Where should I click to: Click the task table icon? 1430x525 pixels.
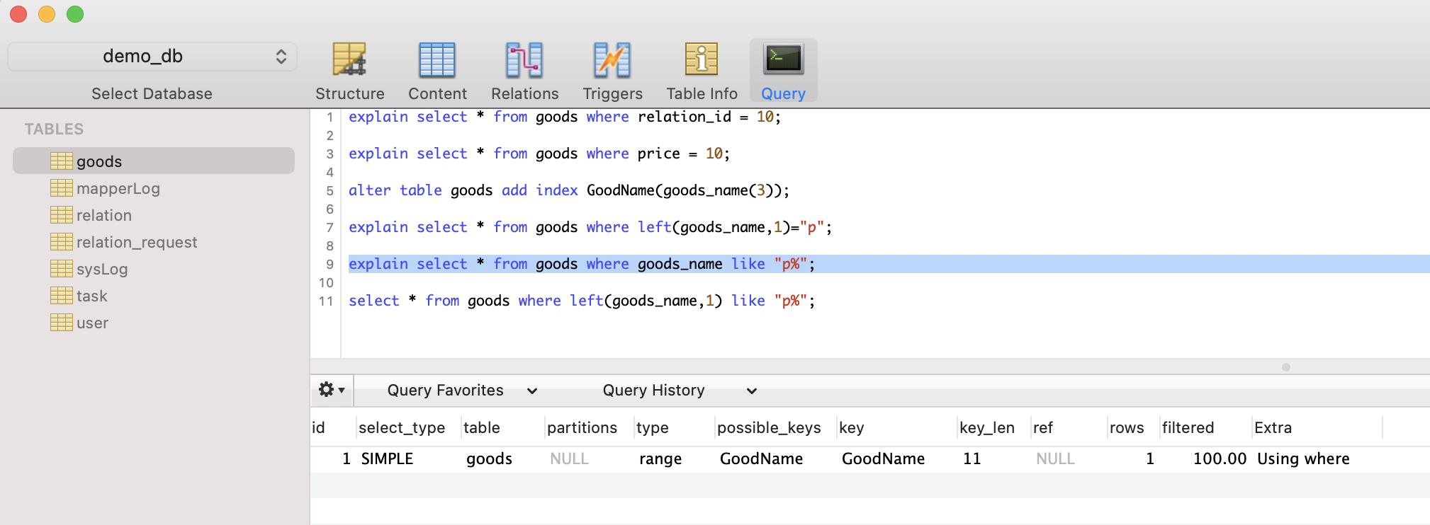(62, 296)
